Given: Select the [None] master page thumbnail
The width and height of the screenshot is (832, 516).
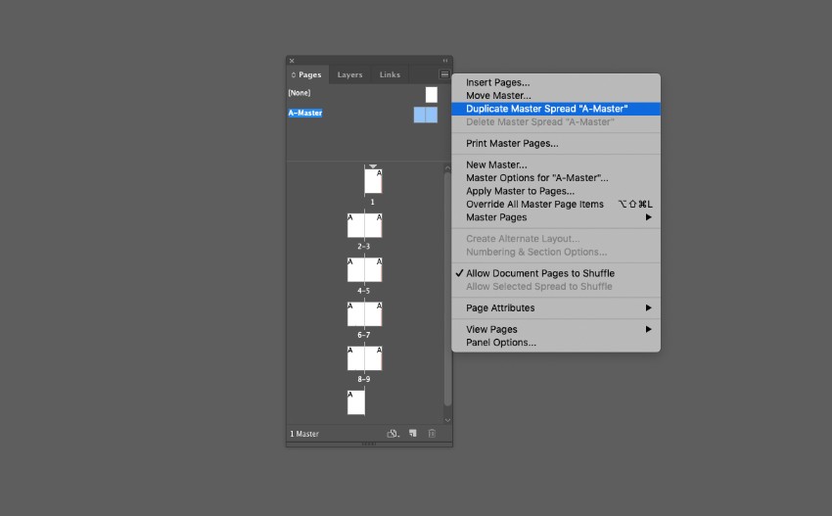Looking at the screenshot, I should (x=431, y=94).
